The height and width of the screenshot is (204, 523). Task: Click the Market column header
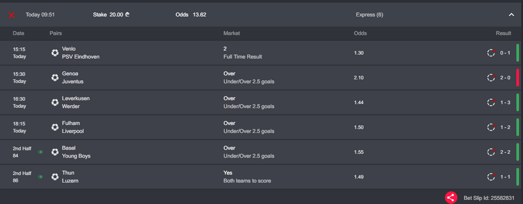231,33
